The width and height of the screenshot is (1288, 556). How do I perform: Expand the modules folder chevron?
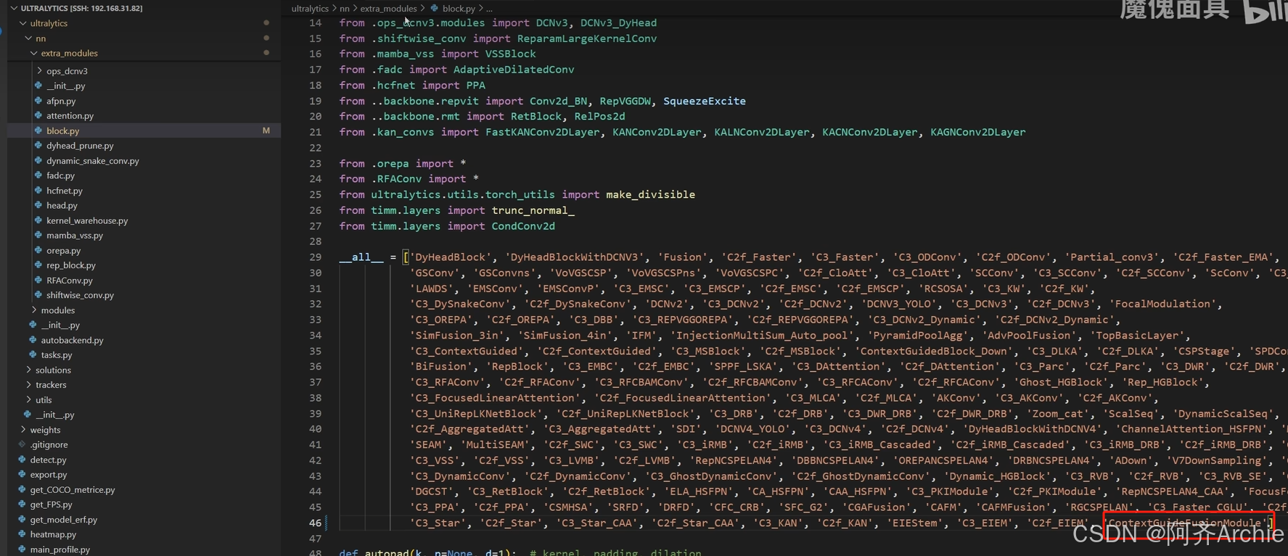pos(34,310)
